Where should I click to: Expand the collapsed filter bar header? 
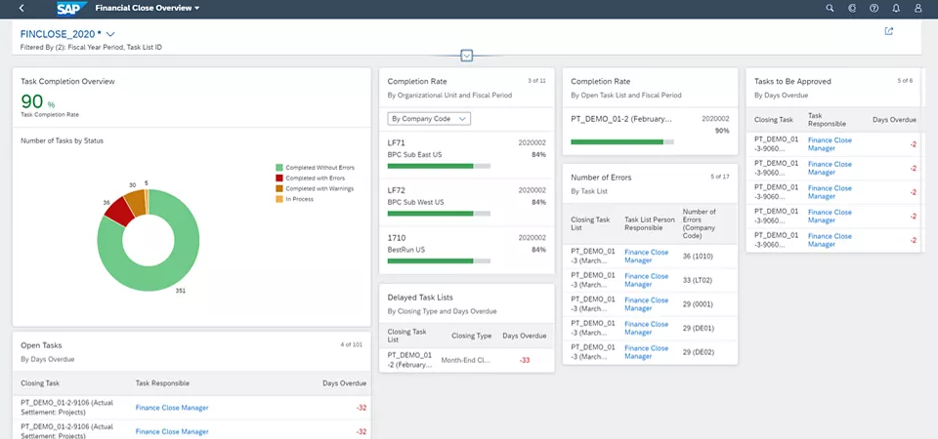click(467, 56)
